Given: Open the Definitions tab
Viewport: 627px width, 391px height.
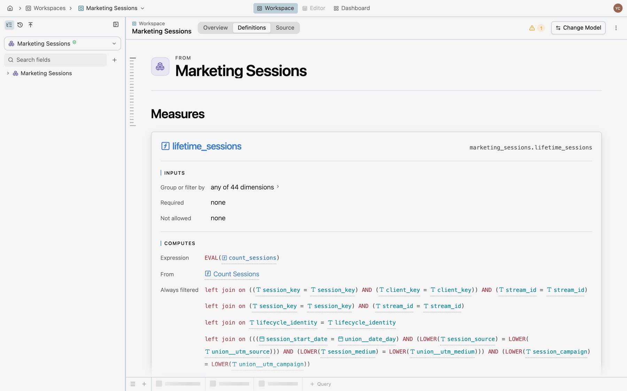Looking at the screenshot, I should point(251,28).
